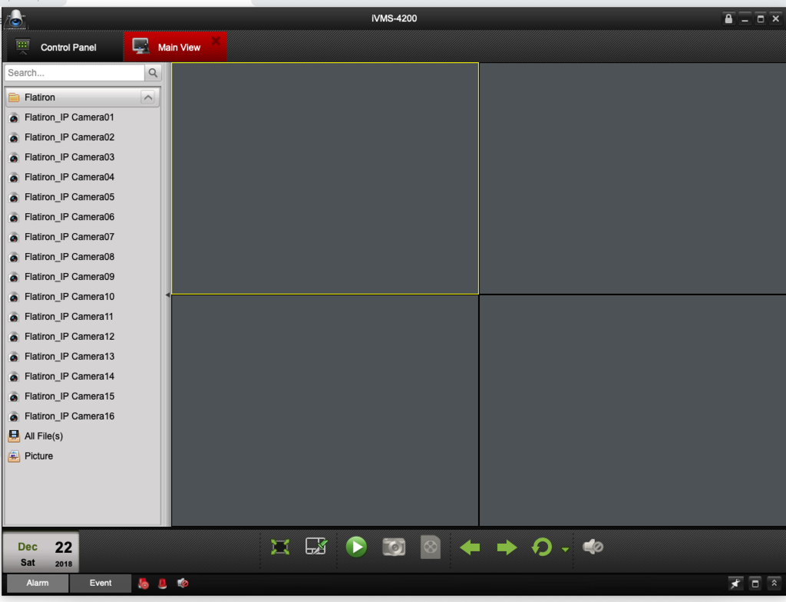Open the Picture entry

pos(82,456)
